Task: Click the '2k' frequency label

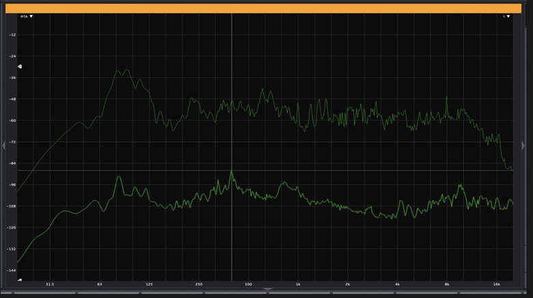Action: pyautogui.click(x=347, y=284)
